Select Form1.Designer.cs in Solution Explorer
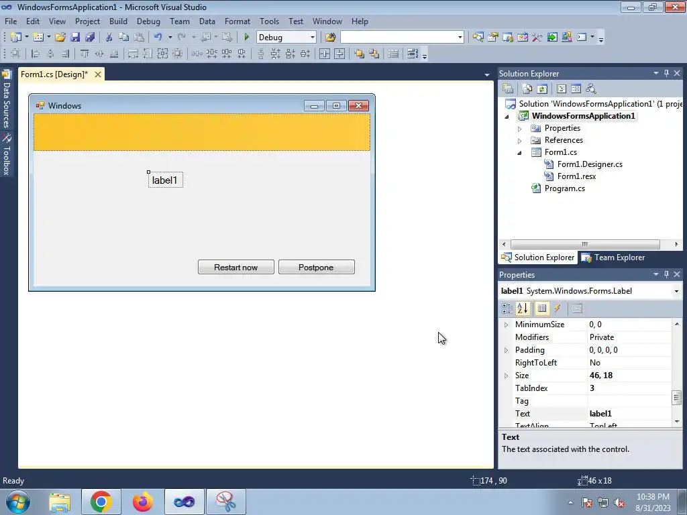This screenshot has width=687, height=515. [590, 164]
